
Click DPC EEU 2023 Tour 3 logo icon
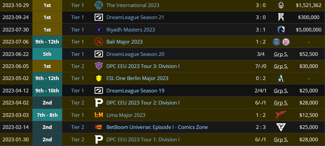click(99, 66)
